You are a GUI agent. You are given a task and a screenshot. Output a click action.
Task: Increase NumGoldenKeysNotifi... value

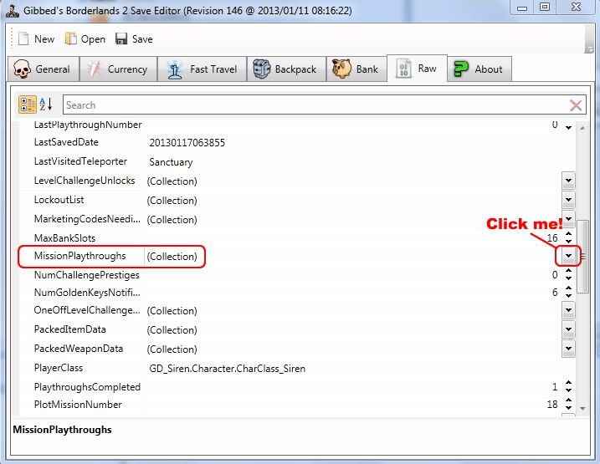click(x=569, y=288)
